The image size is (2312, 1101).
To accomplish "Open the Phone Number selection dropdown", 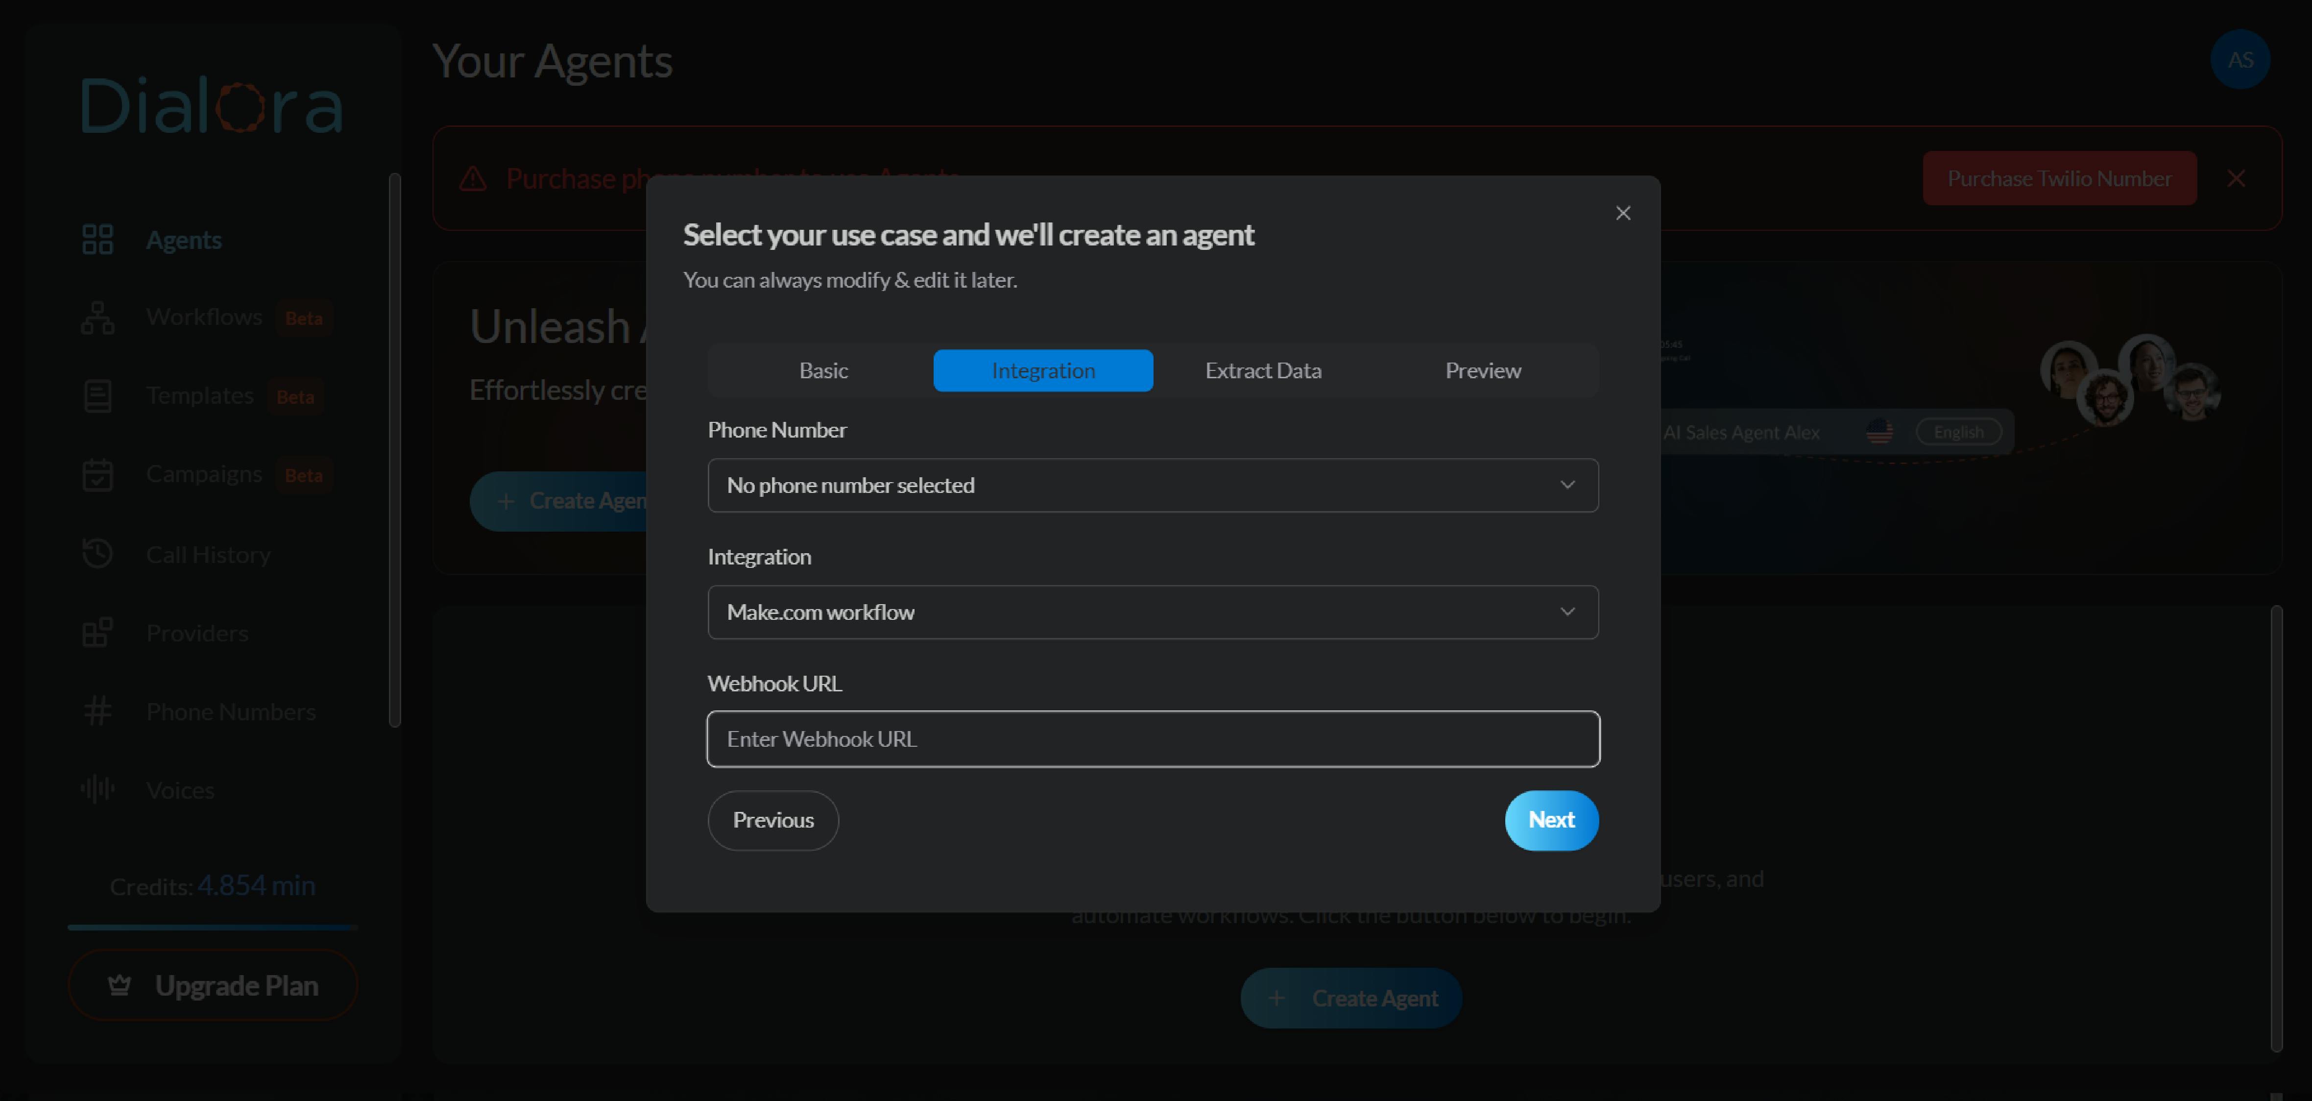I will pos(1153,485).
